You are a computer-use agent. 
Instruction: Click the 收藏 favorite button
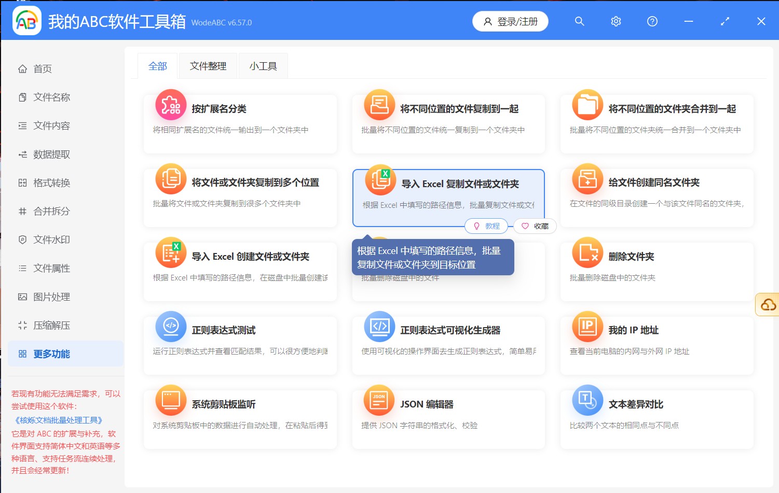tap(535, 226)
